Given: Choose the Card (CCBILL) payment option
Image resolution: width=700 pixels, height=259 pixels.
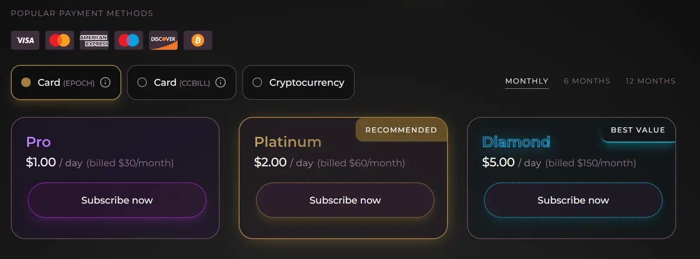Looking at the screenshot, I should [x=175, y=82].
